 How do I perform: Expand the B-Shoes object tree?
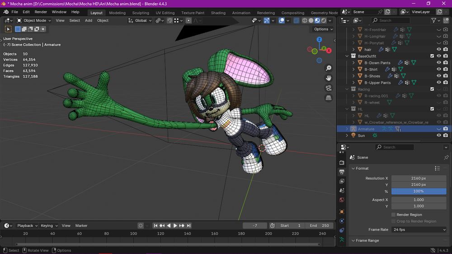[x=353, y=76]
